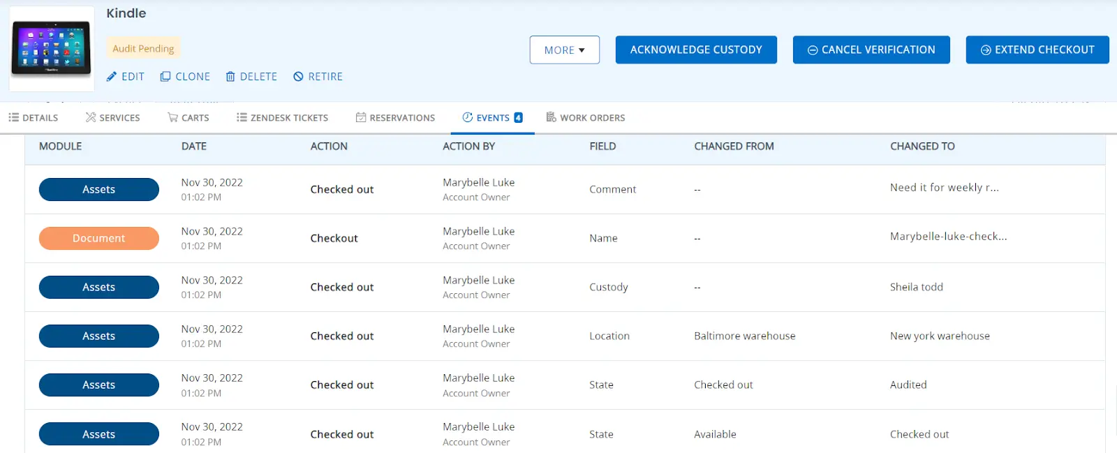
Task: Click the orange Document module badge
Action: click(x=98, y=238)
